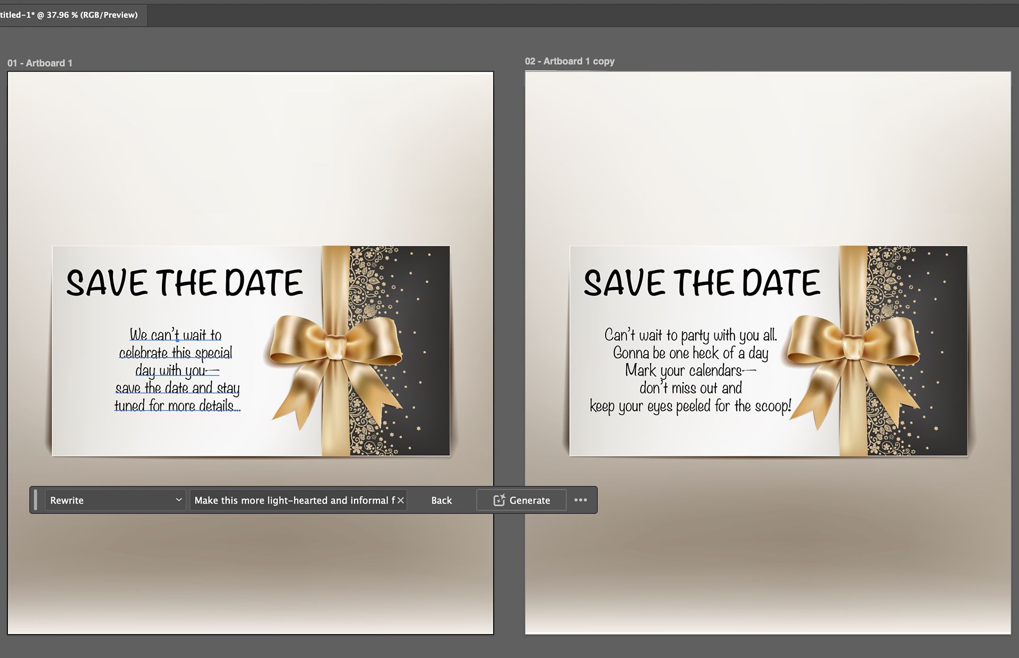Go Back in the text taskbar

[x=441, y=500]
